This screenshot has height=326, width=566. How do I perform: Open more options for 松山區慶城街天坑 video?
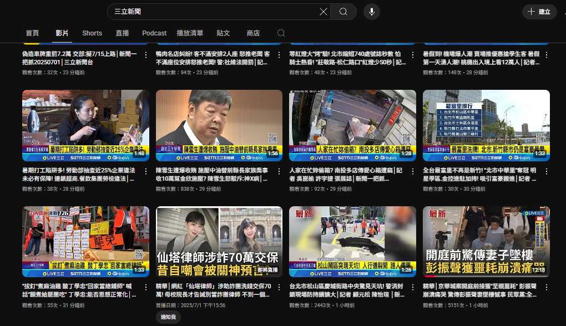tap(413, 287)
